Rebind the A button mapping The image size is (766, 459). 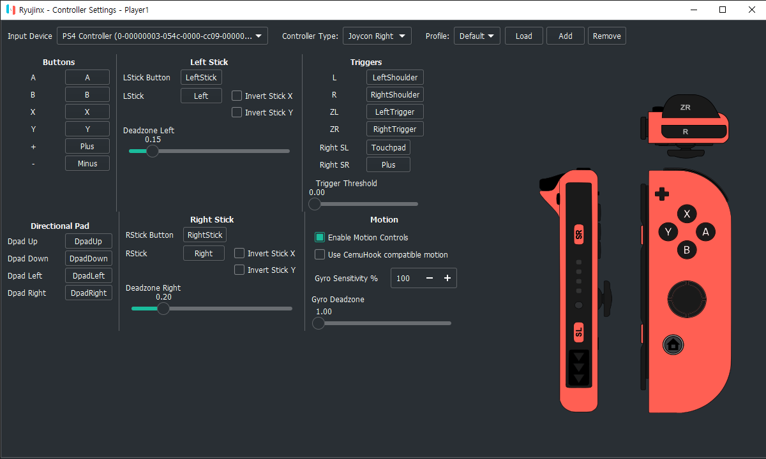click(87, 77)
